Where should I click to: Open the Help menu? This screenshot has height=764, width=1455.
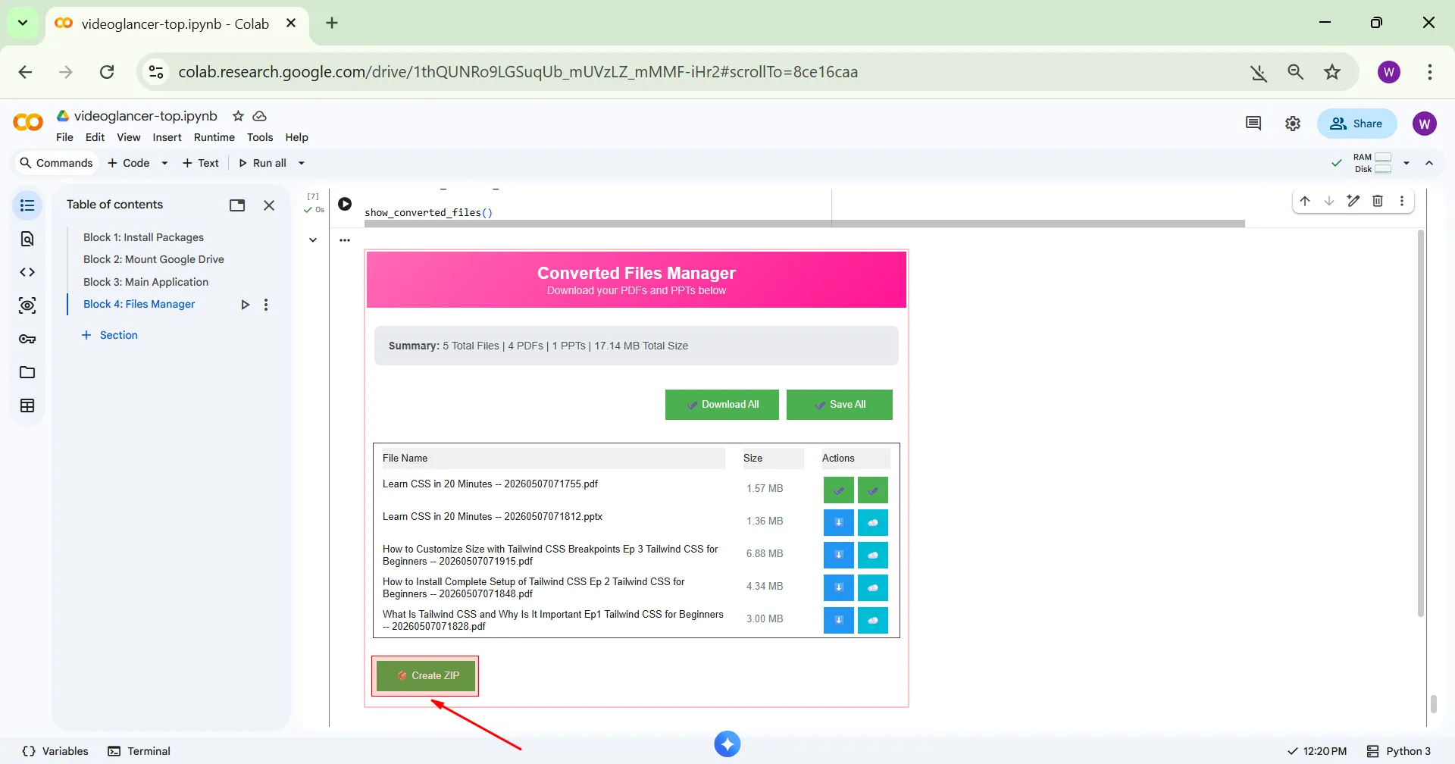[296, 137]
